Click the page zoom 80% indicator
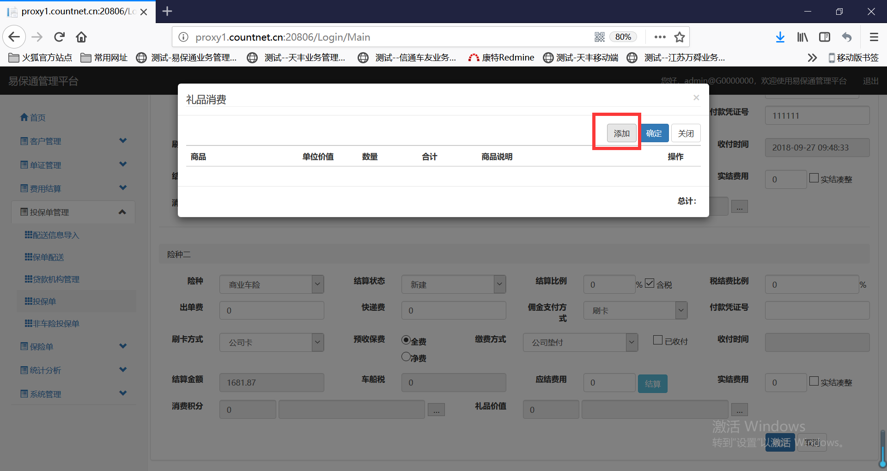 tap(623, 37)
